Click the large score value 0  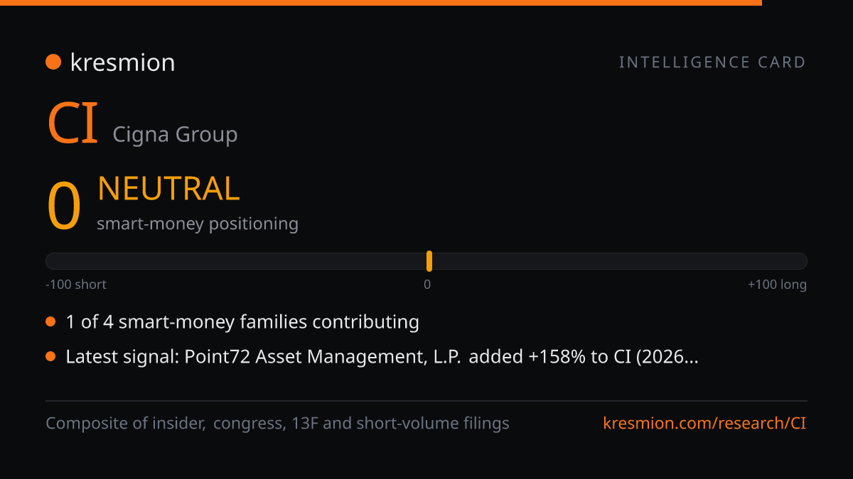[x=64, y=207]
